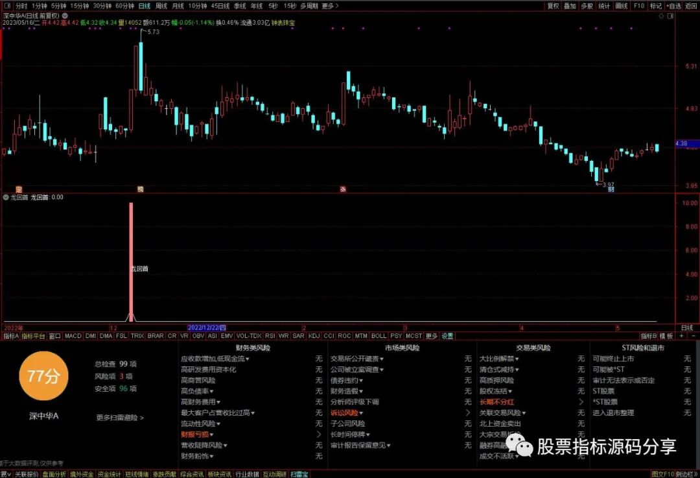Click the window icon beside the diamond icon
Image resolution: width=700 pixels, height=478 pixels.
coord(670,16)
